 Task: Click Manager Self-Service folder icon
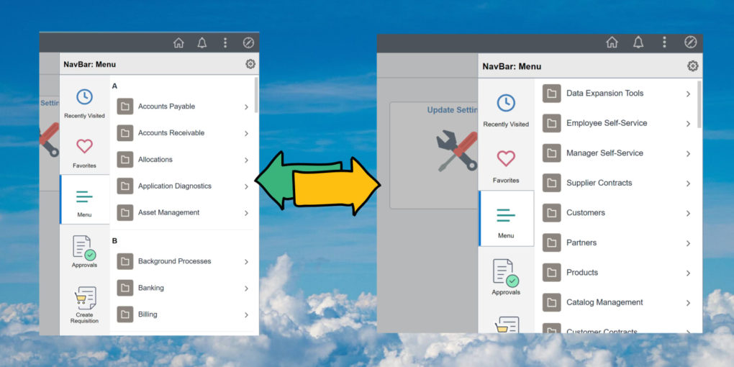tap(551, 153)
